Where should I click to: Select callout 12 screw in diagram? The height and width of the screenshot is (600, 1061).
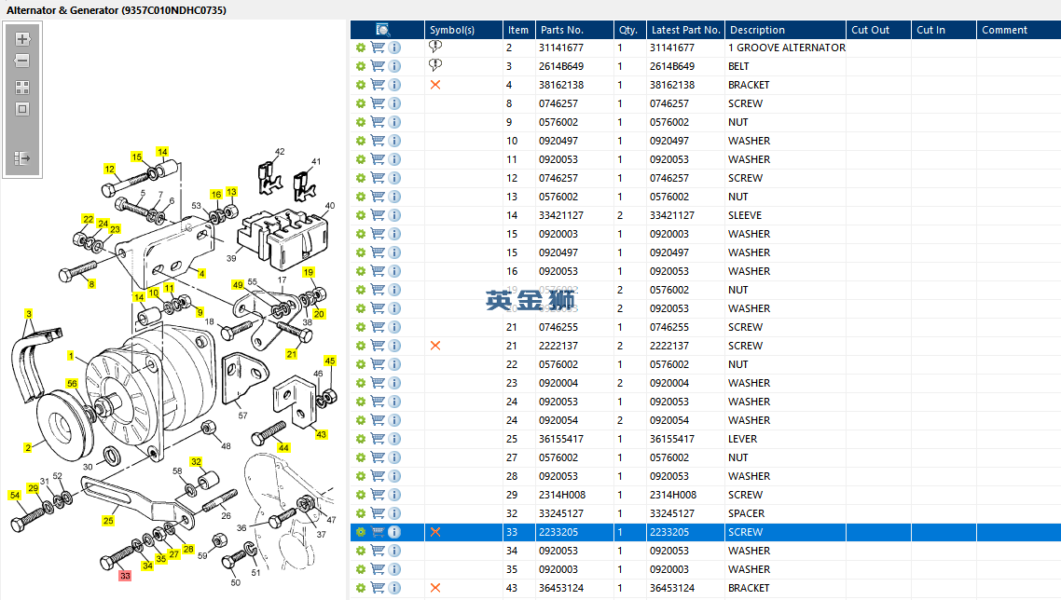(110, 169)
